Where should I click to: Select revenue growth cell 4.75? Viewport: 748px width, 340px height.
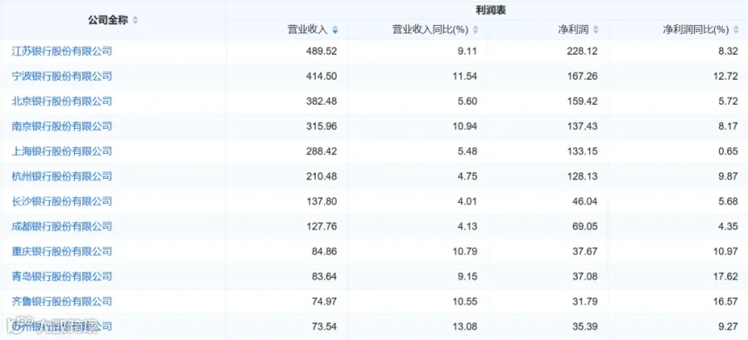coord(466,176)
